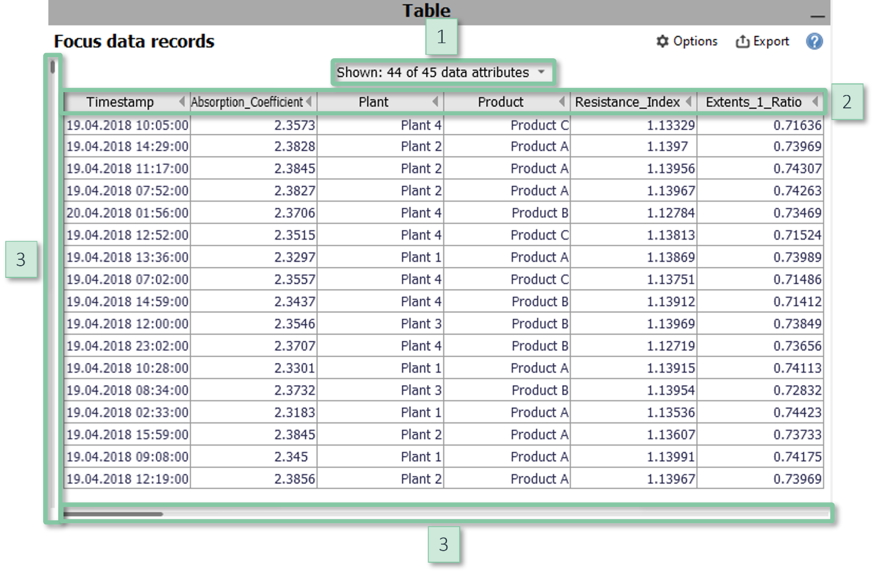874x578 pixels.
Task: Select the Plant column header
Action: pos(373,102)
